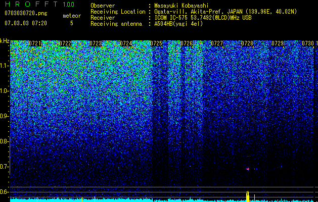This screenshot has width=318, height=202.
Task: Click the 0723 time marker
Action: coord(96,43)
